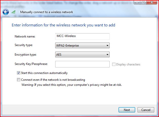Focus the Network name text field
Viewport: 159px width, 117px height.
[x=82, y=36]
